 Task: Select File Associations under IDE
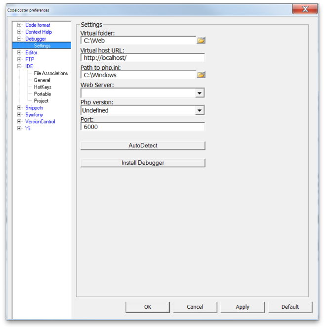coord(51,73)
